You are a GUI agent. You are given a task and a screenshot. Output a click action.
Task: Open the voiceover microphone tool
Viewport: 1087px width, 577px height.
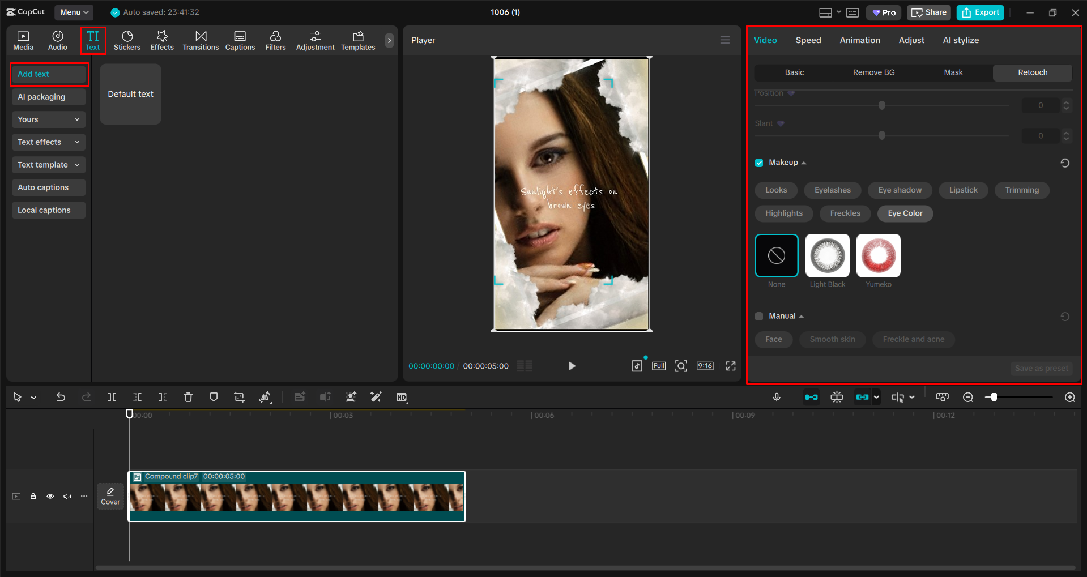[x=777, y=397]
